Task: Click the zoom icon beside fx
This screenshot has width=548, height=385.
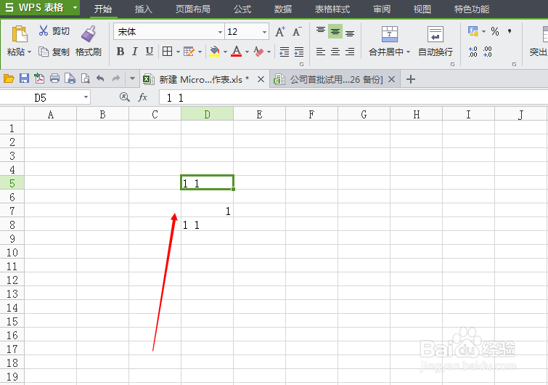Action: click(124, 97)
